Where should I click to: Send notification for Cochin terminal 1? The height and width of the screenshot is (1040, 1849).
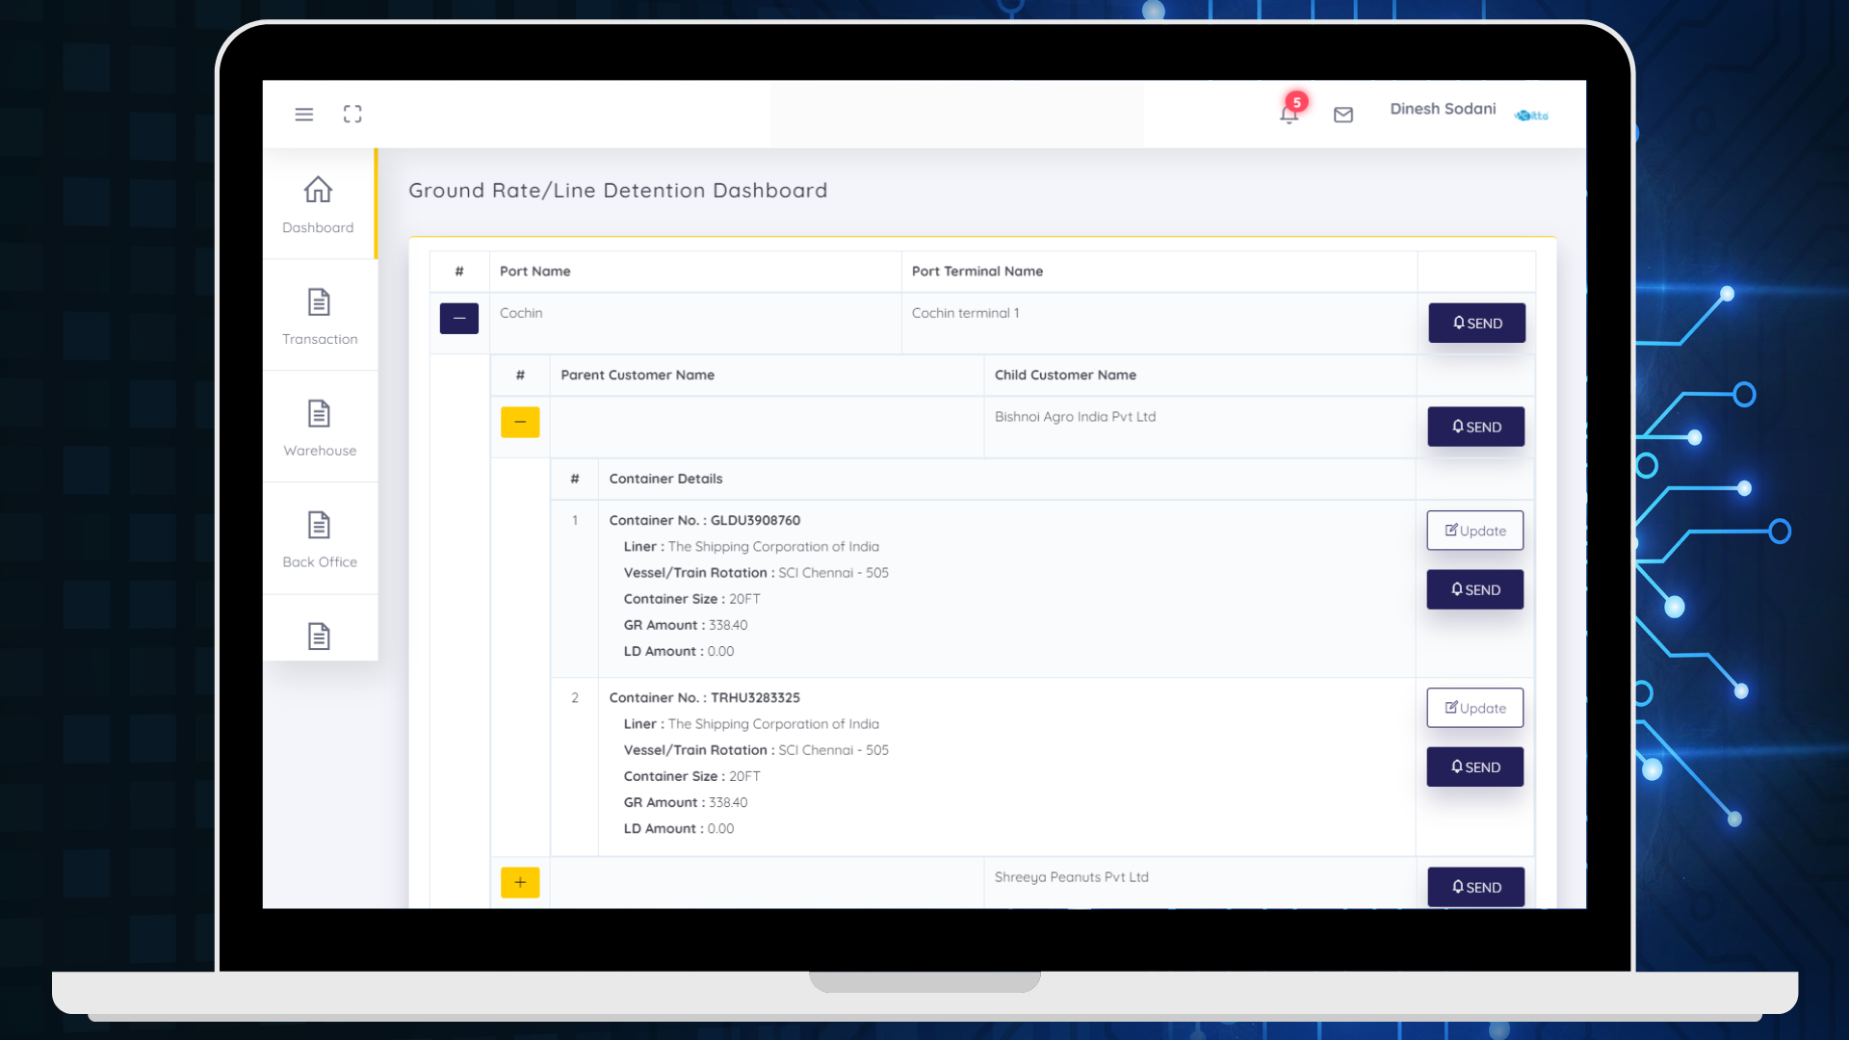click(x=1476, y=324)
